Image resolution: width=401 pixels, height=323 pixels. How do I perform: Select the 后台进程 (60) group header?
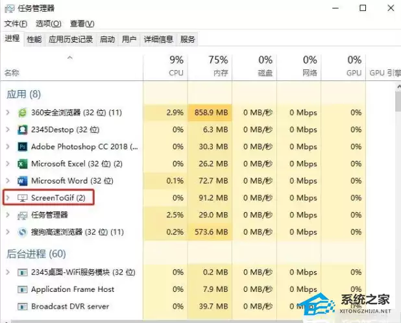click(x=36, y=254)
